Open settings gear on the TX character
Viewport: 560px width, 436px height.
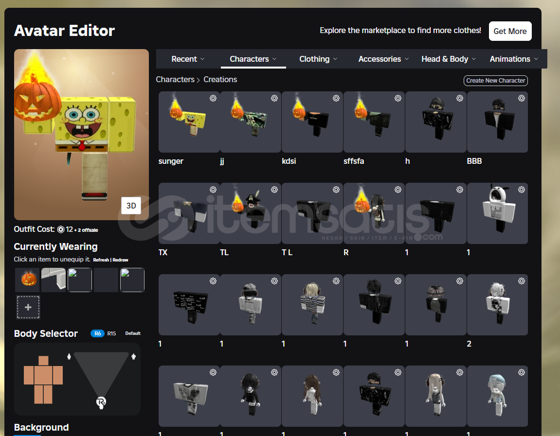point(213,190)
